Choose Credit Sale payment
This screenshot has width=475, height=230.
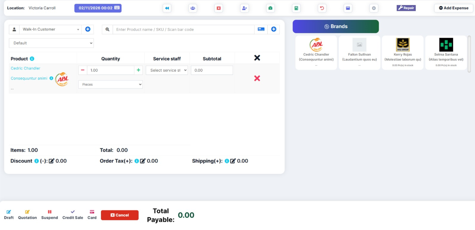click(x=73, y=215)
